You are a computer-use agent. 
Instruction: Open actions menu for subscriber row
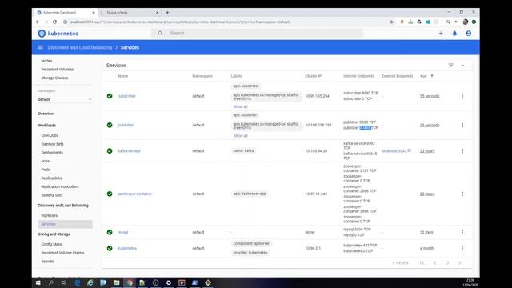[x=462, y=96]
